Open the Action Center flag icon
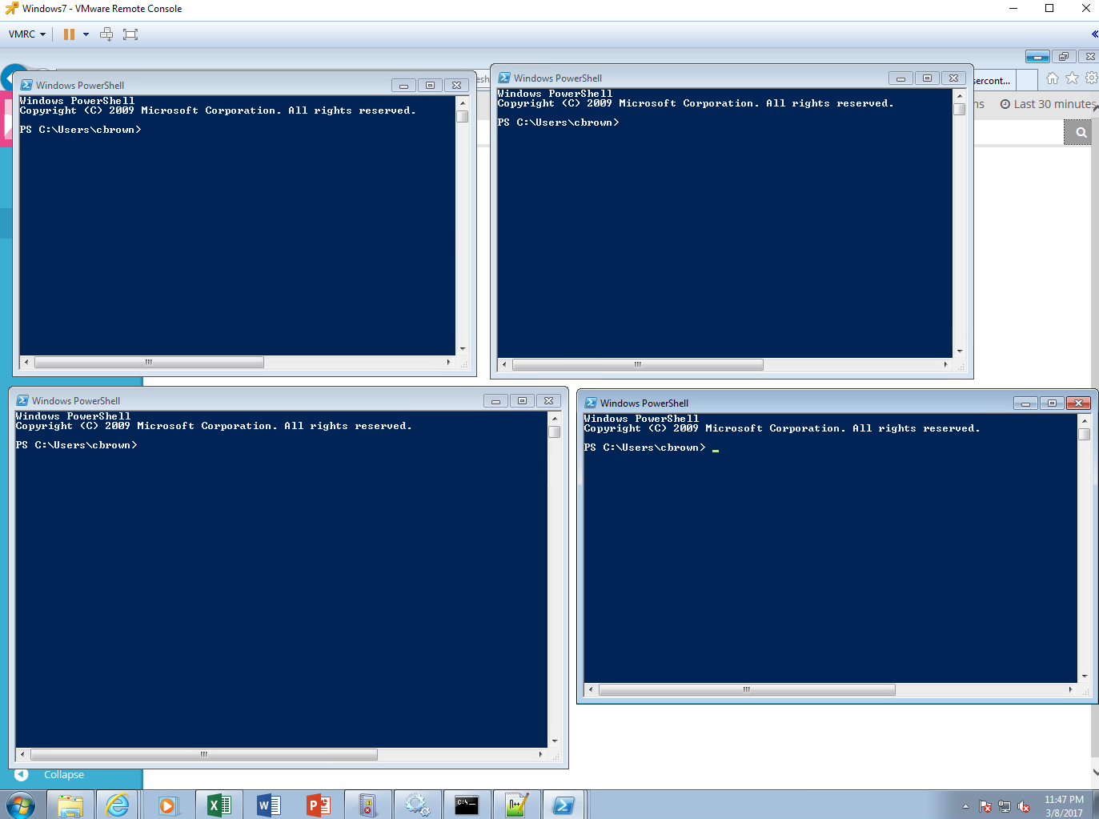1099x819 pixels. click(985, 806)
